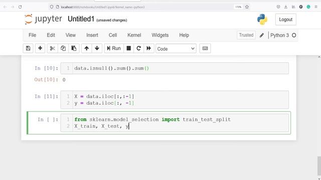This screenshot has width=321, height=180.
Task: Restart kernel and rerun all cells
Action: click(x=148, y=48)
